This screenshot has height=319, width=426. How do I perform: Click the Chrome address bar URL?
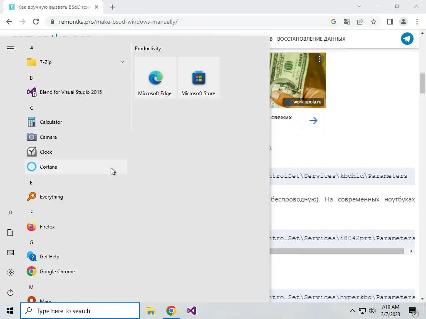point(118,22)
